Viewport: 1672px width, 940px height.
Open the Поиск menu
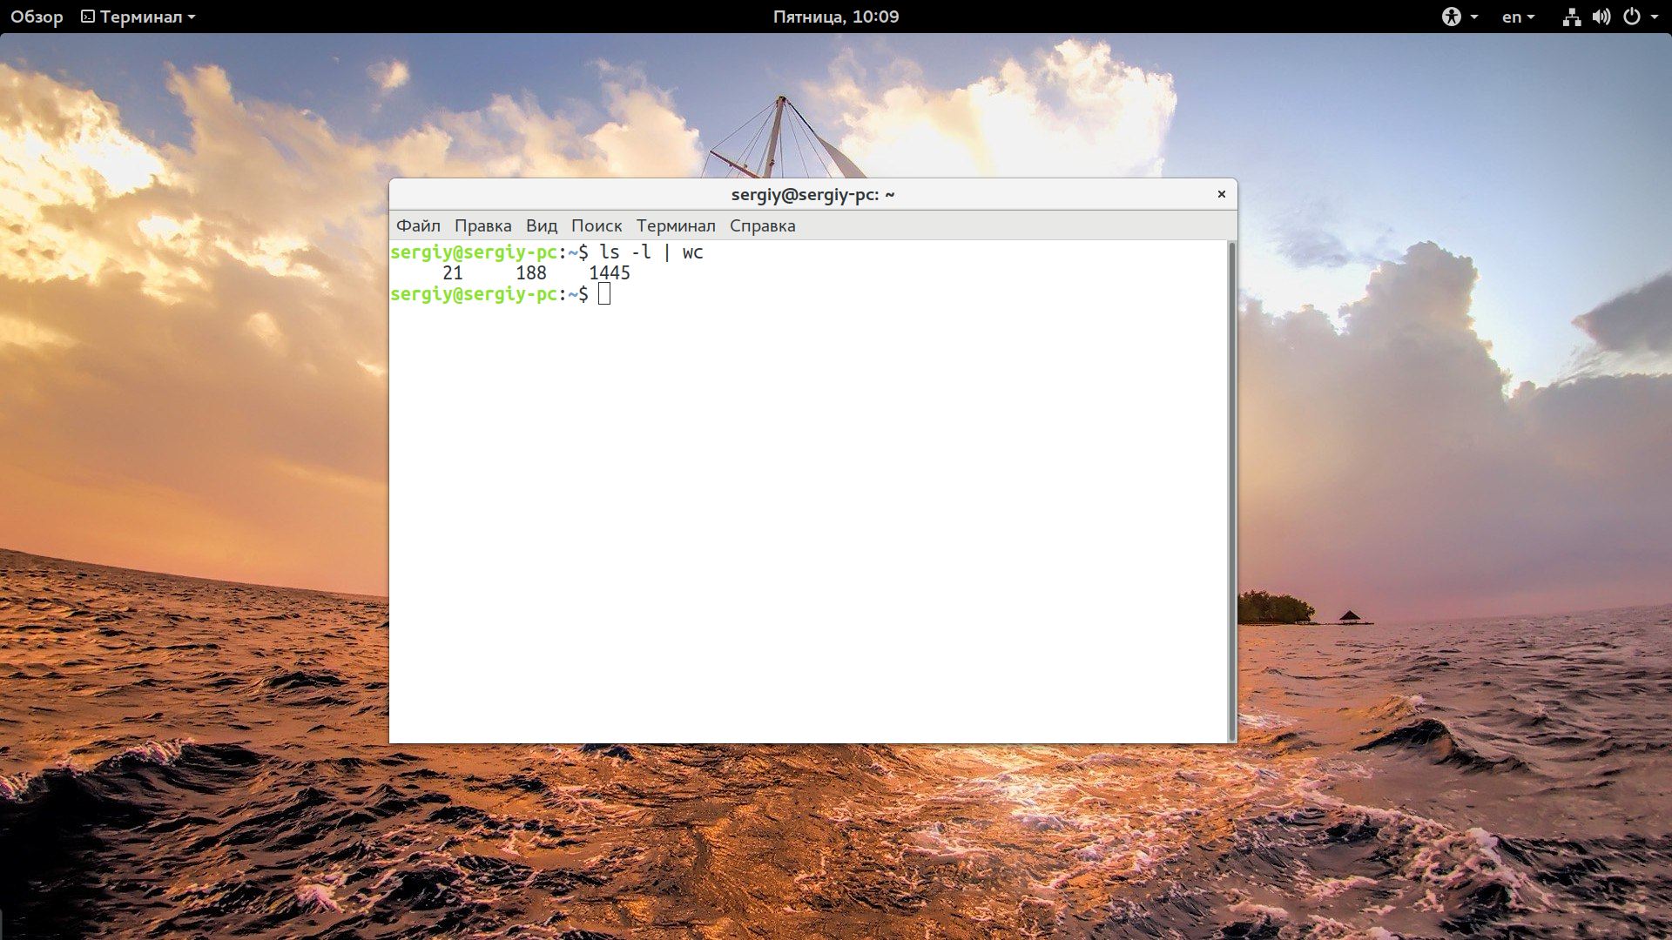coord(597,225)
